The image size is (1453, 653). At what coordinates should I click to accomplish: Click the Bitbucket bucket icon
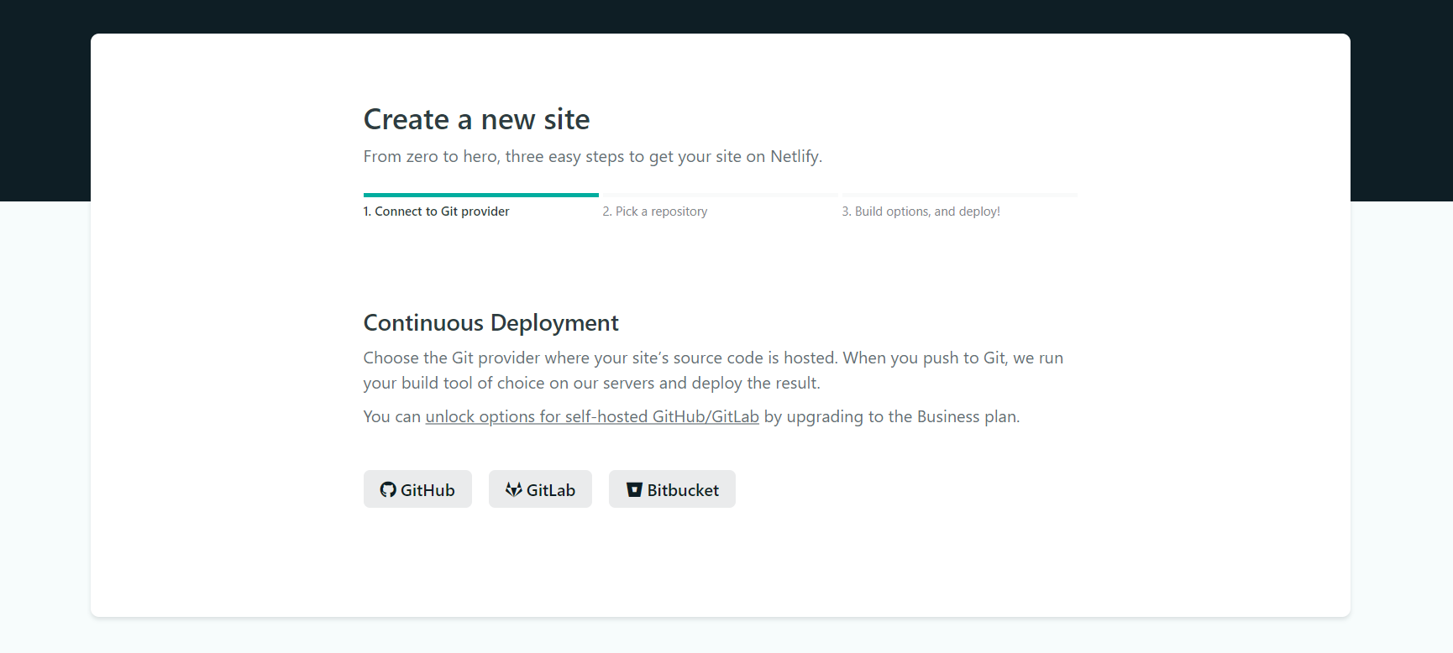(634, 489)
